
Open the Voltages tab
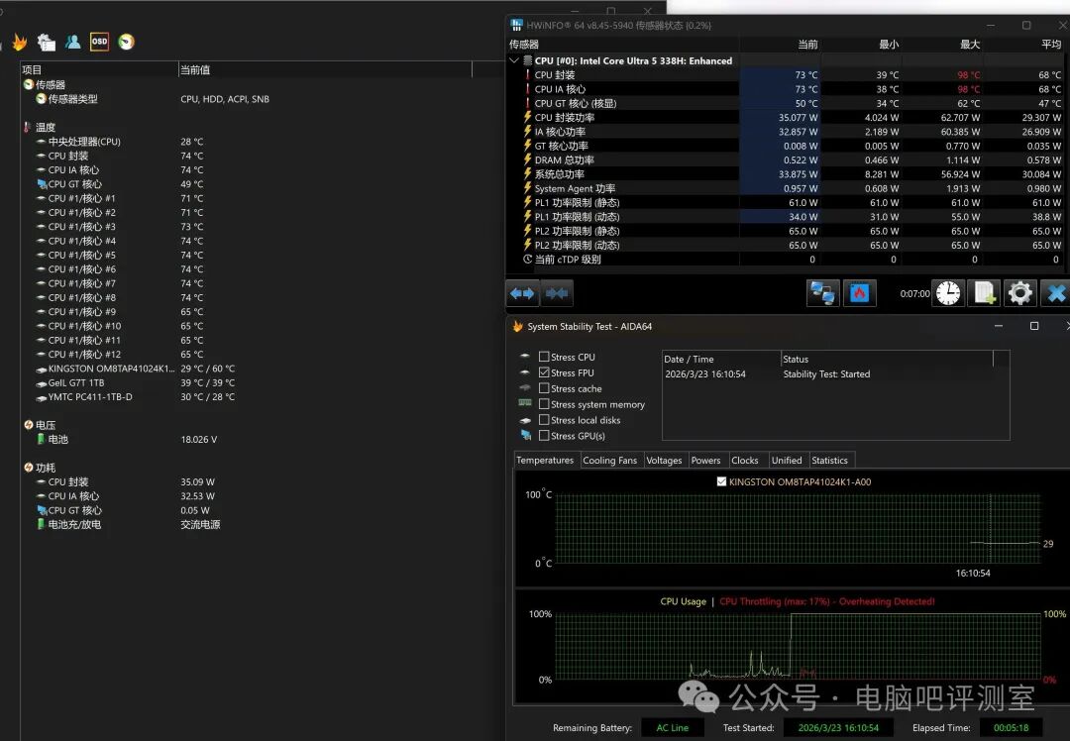664,461
